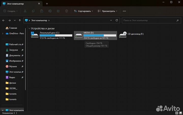Collapse the Устройства и диски group
This screenshot has height=115, width=183.
click(29, 29)
